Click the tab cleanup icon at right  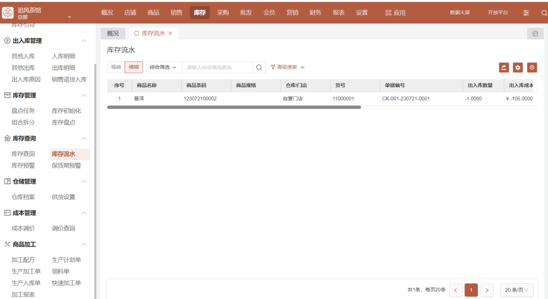point(535,34)
